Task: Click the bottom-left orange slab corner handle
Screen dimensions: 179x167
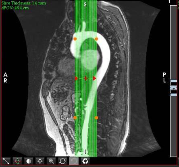Action: tap(75, 118)
